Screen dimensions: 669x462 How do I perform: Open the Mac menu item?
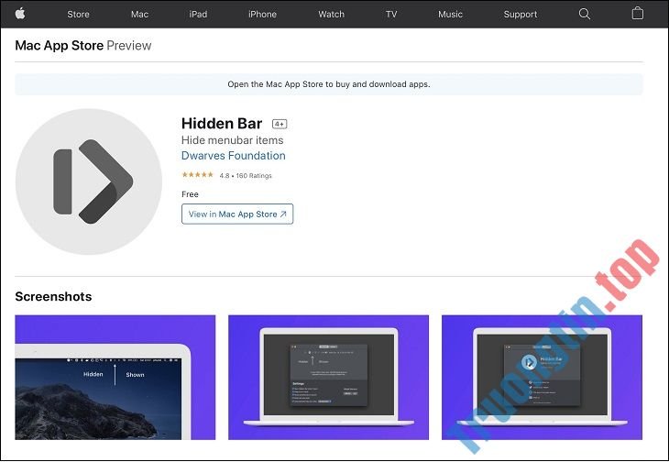(x=139, y=14)
